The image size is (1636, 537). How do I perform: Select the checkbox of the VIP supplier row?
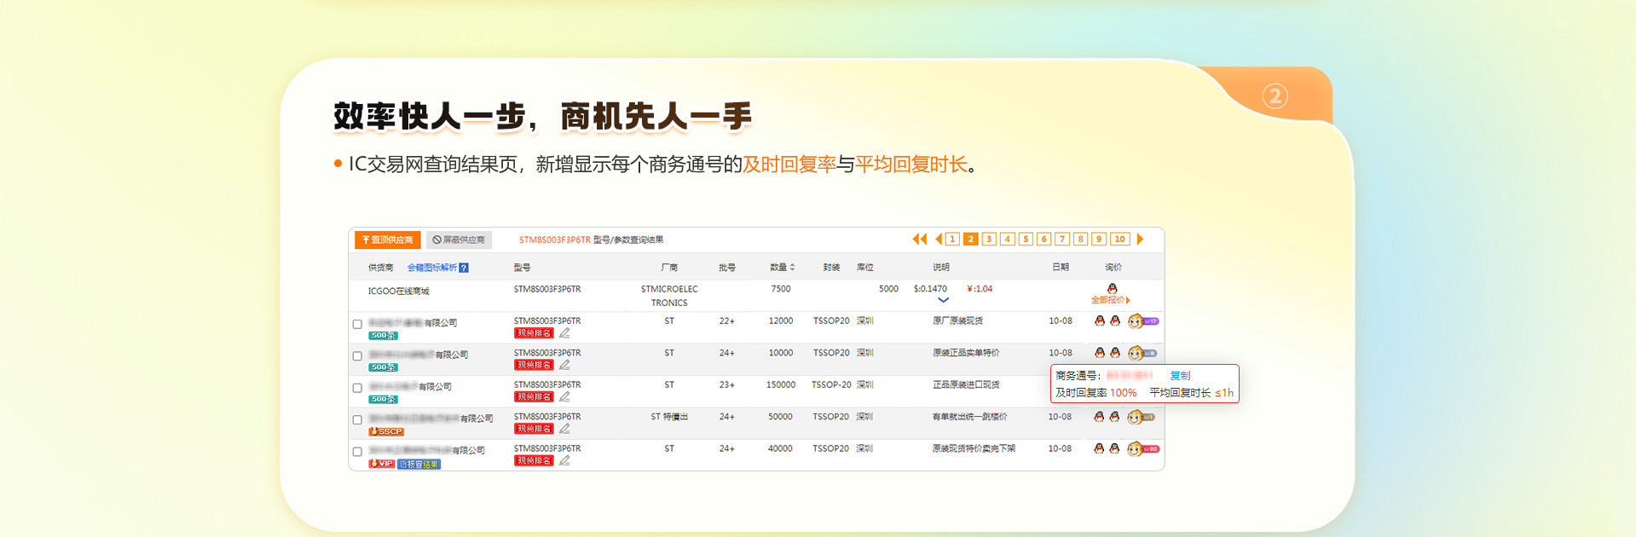point(357,452)
